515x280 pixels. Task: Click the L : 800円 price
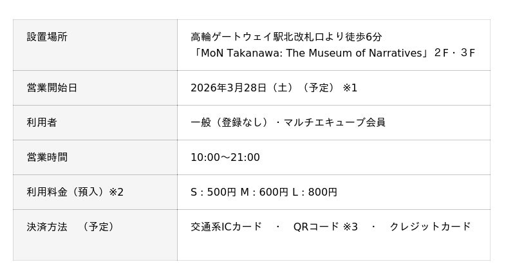pyautogui.click(x=316, y=192)
